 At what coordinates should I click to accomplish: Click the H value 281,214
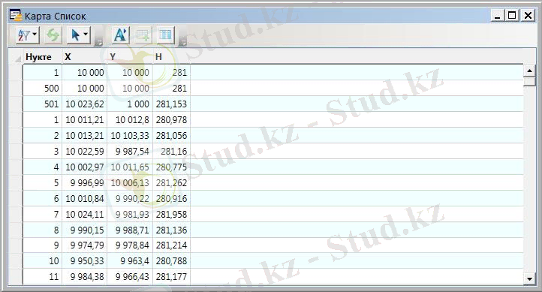(x=171, y=245)
